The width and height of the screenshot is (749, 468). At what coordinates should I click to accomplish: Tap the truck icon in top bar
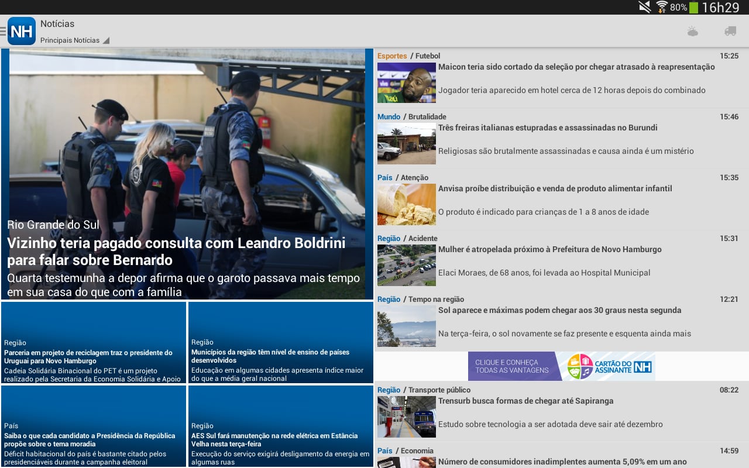click(730, 31)
